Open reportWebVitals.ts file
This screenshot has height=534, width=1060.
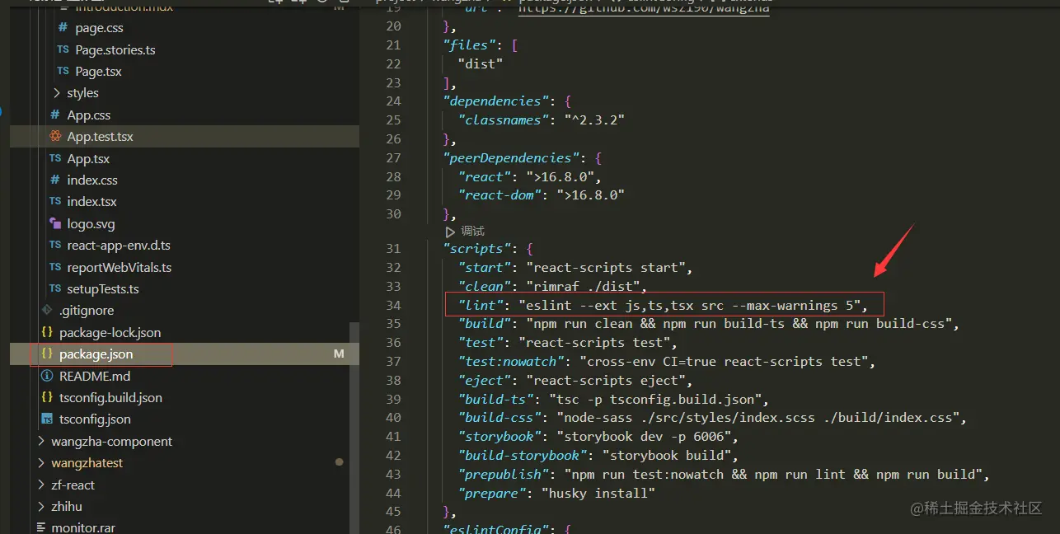point(120,267)
